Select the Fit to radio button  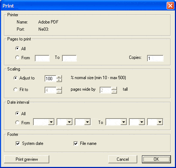click(16, 90)
